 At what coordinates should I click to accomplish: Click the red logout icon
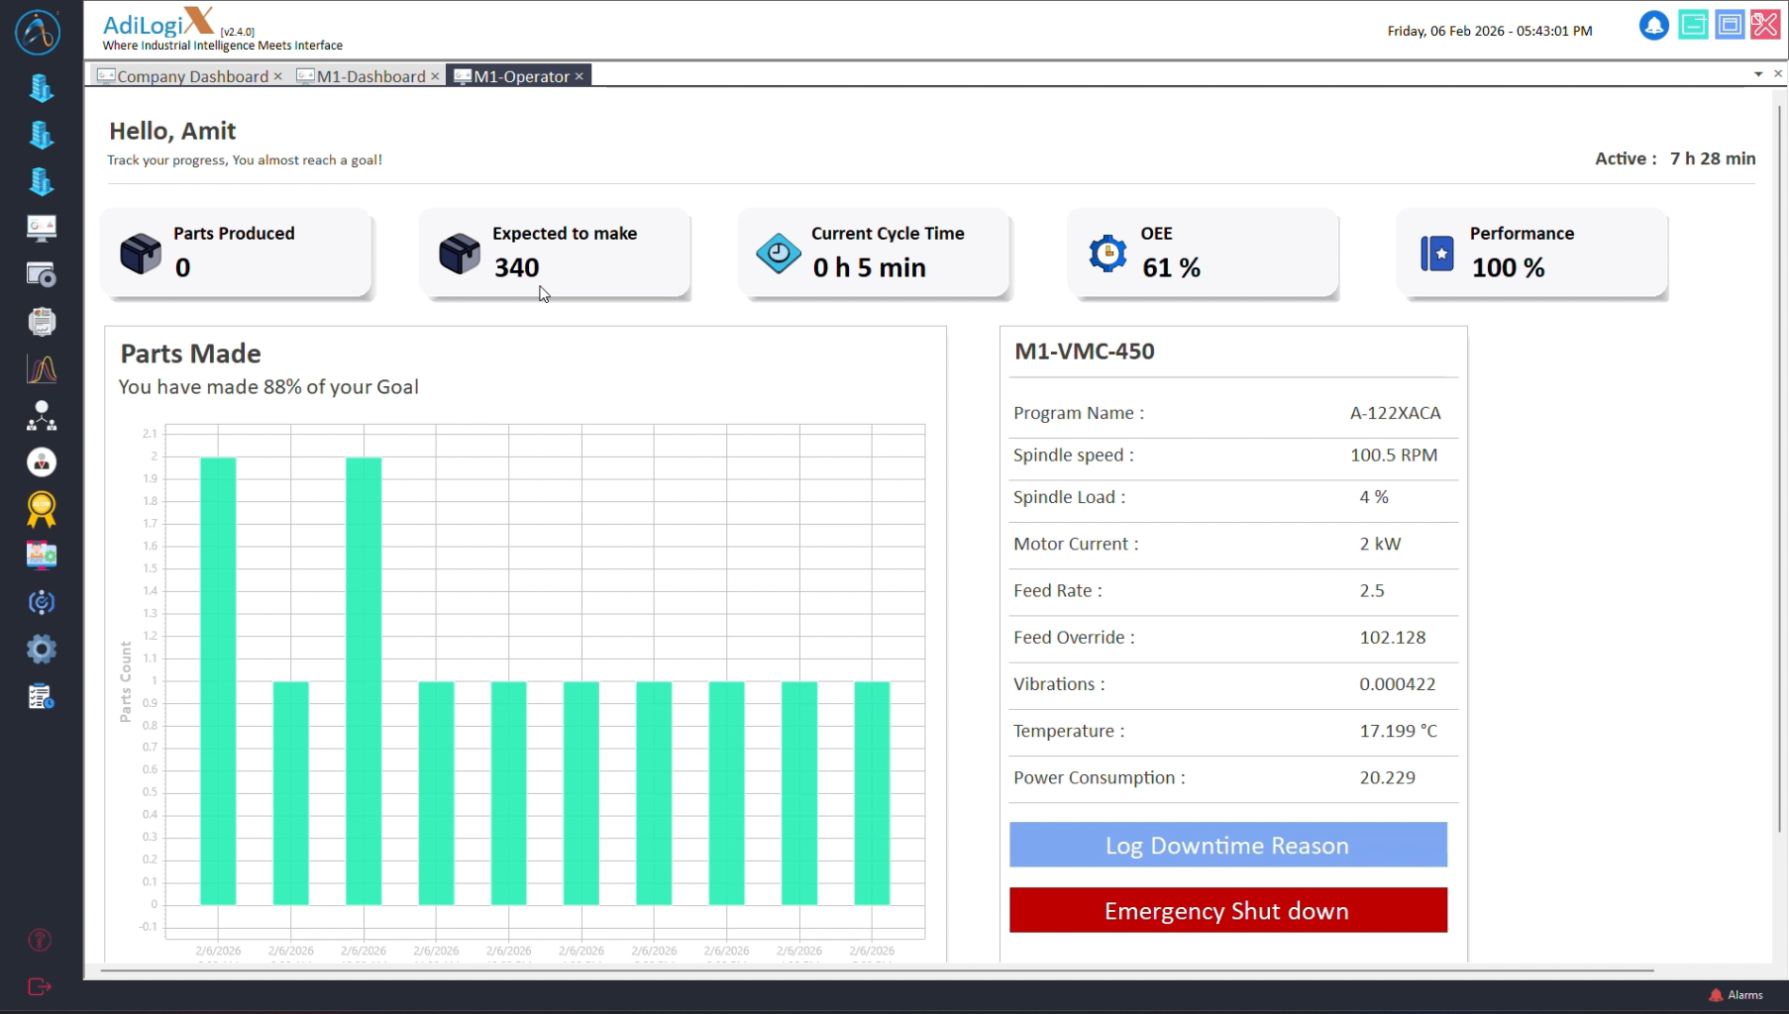pyautogui.click(x=40, y=986)
